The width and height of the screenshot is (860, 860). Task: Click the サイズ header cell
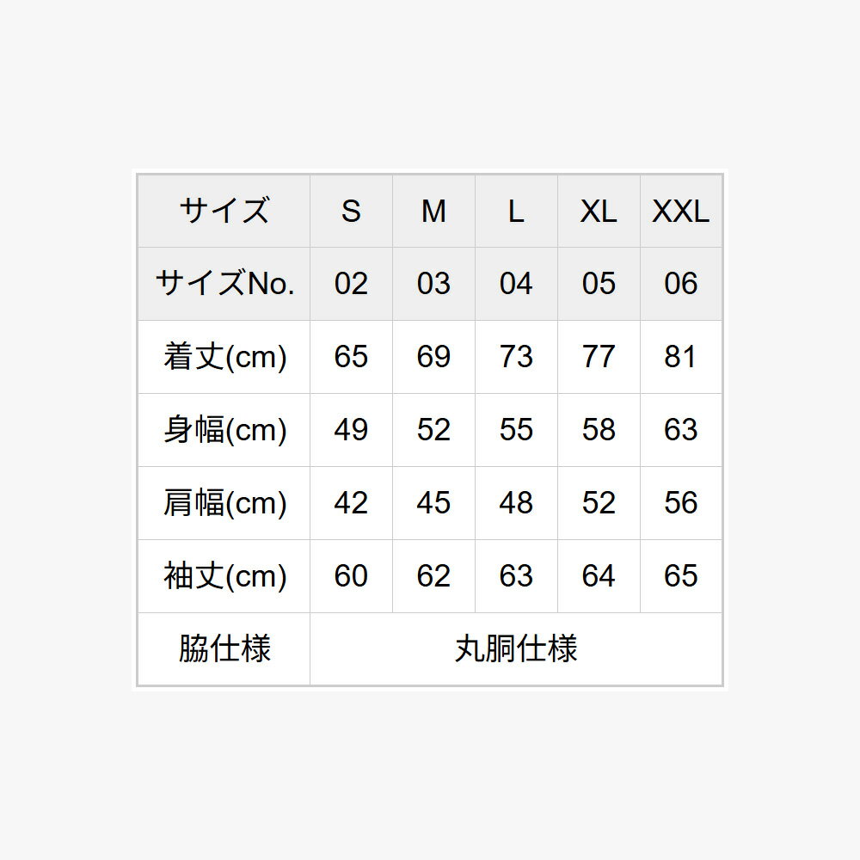[x=224, y=211]
